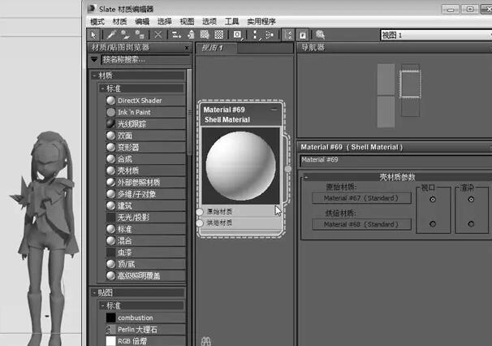This screenshot has height=346, width=492.
Task: Click the Pick Material from Object eyedropper
Action: pyautogui.click(x=112, y=35)
